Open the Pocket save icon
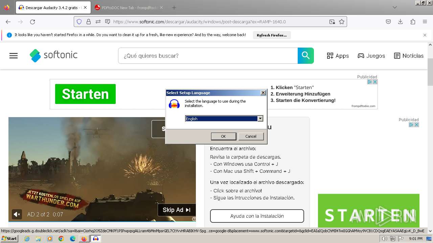This screenshot has height=243, width=433. coord(388,22)
